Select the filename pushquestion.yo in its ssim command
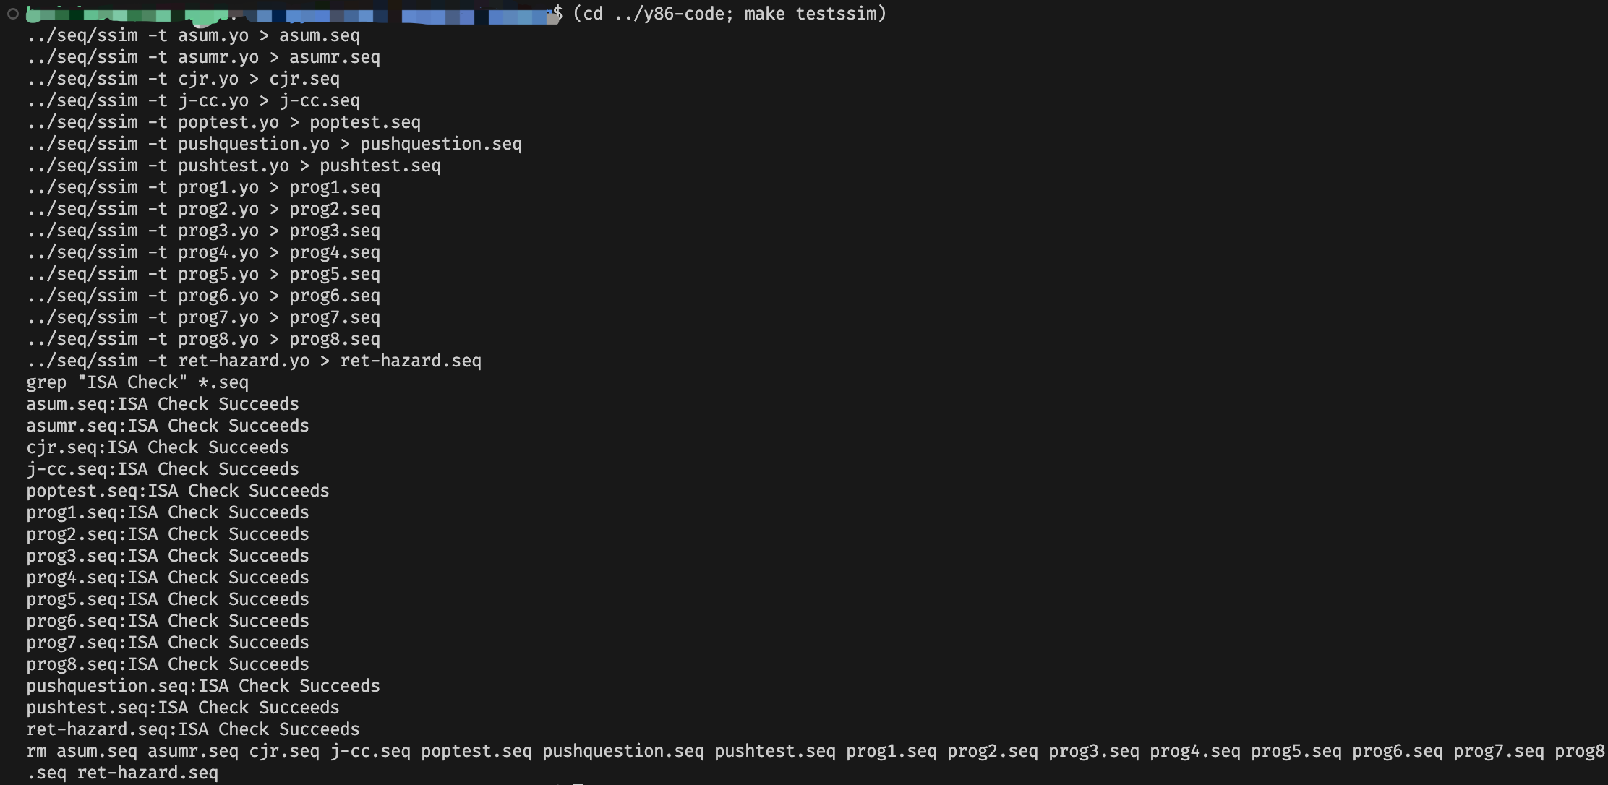 (x=255, y=143)
